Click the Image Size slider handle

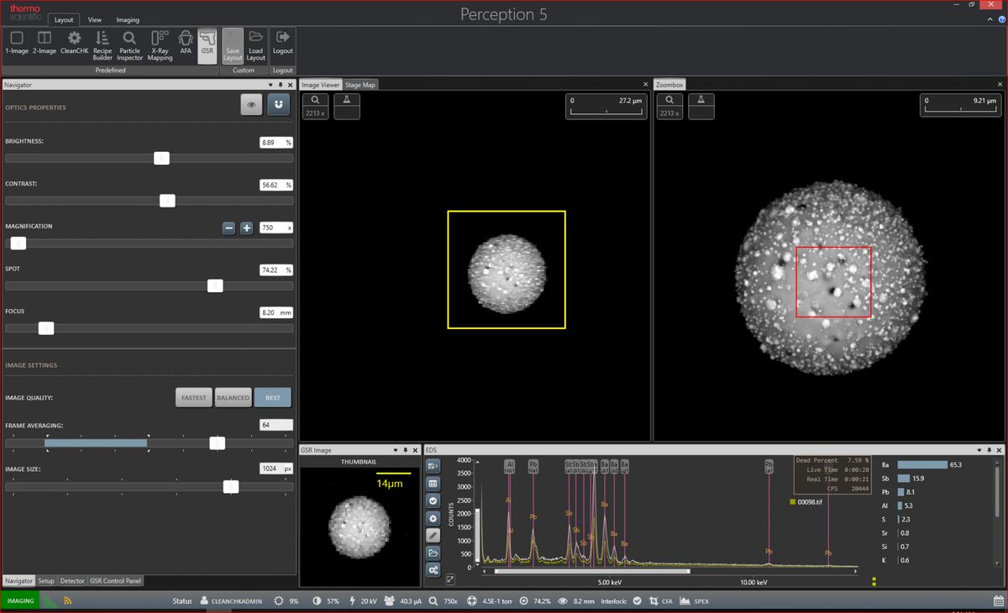(230, 486)
